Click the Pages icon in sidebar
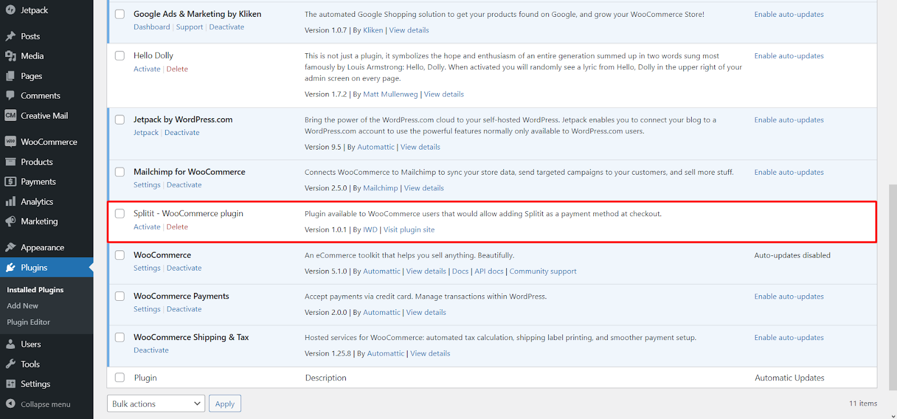The image size is (897, 419). point(10,76)
